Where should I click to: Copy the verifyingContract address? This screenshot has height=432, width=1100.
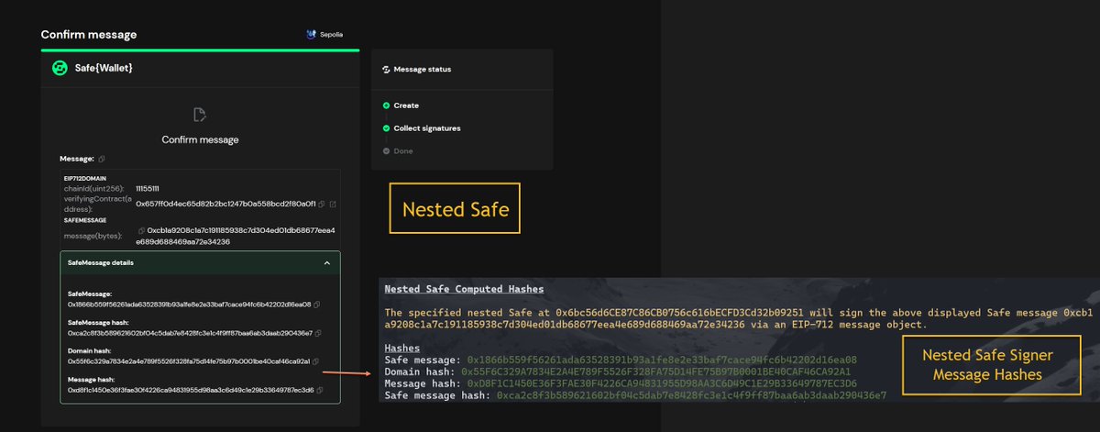pyautogui.click(x=322, y=204)
